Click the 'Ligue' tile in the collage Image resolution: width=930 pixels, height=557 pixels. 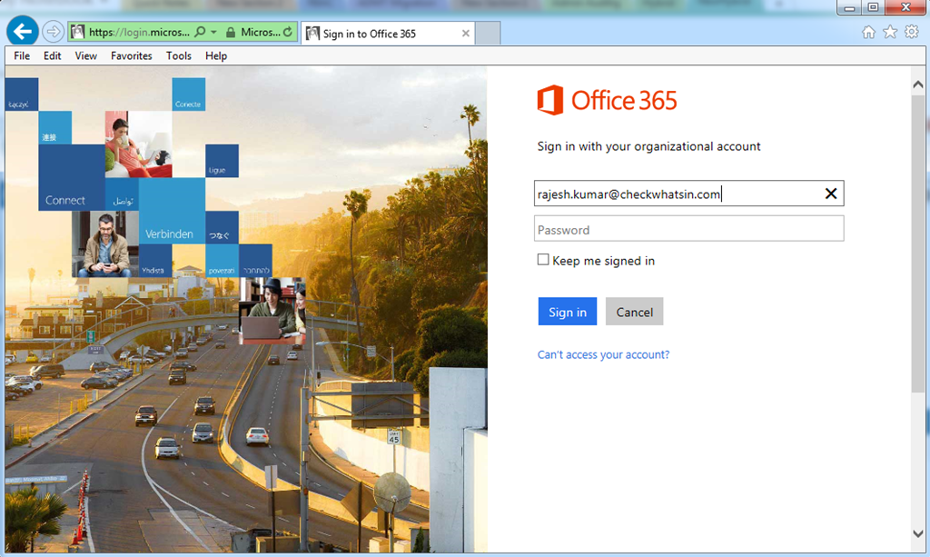click(222, 161)
